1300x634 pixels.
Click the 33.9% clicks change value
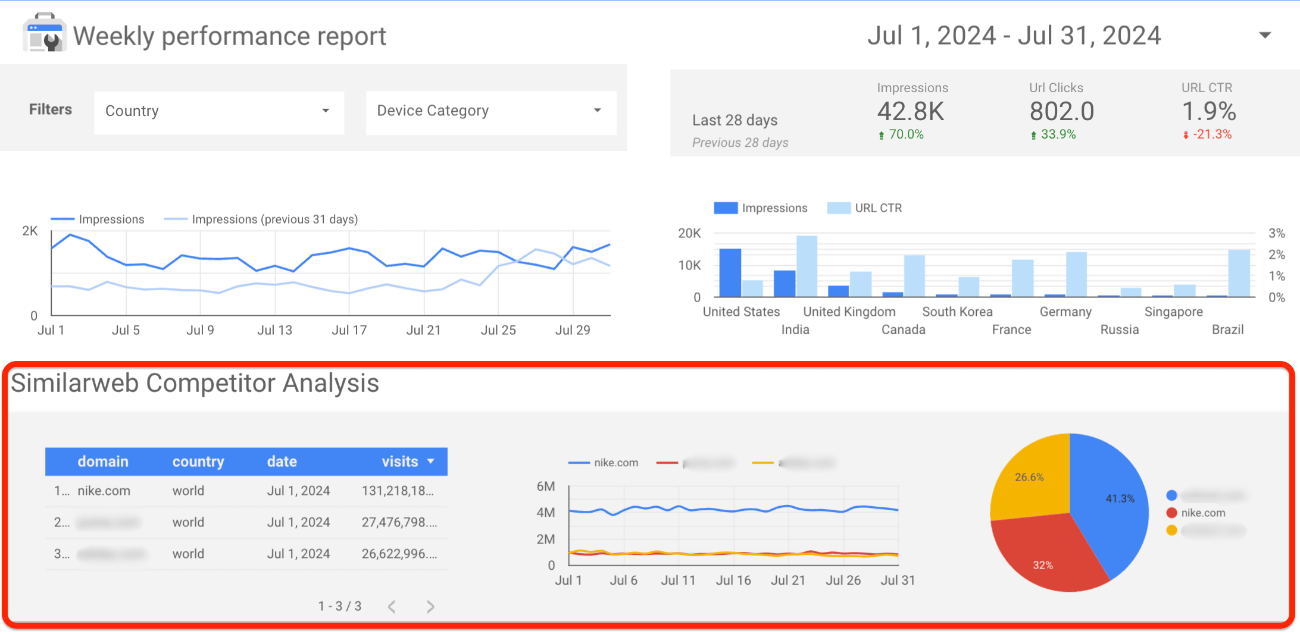coord(1058,134)
